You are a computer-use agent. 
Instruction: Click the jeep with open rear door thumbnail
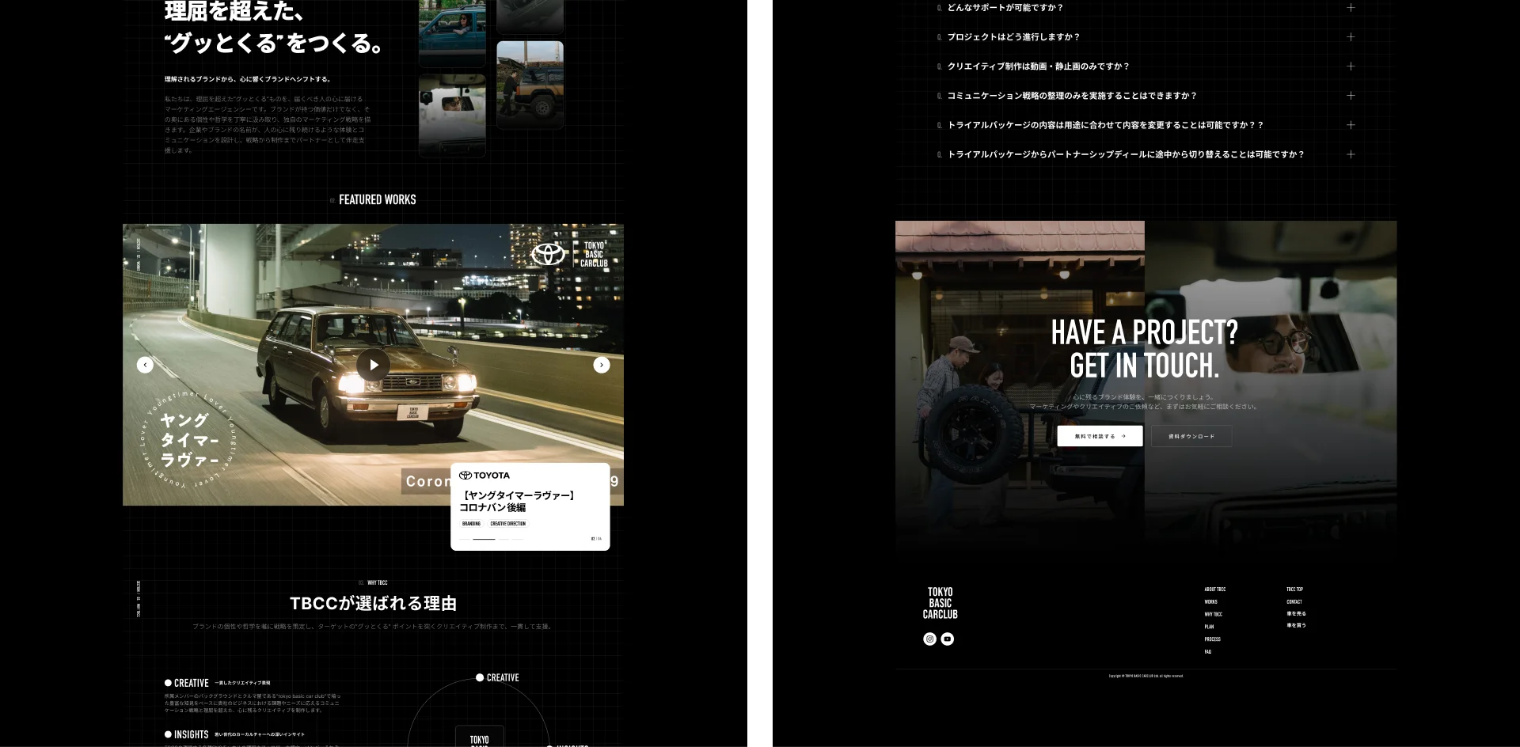point(530,85)
